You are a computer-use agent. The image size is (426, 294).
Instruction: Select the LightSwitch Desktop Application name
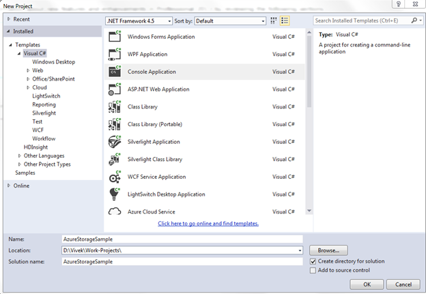click(x=167, y=194)
